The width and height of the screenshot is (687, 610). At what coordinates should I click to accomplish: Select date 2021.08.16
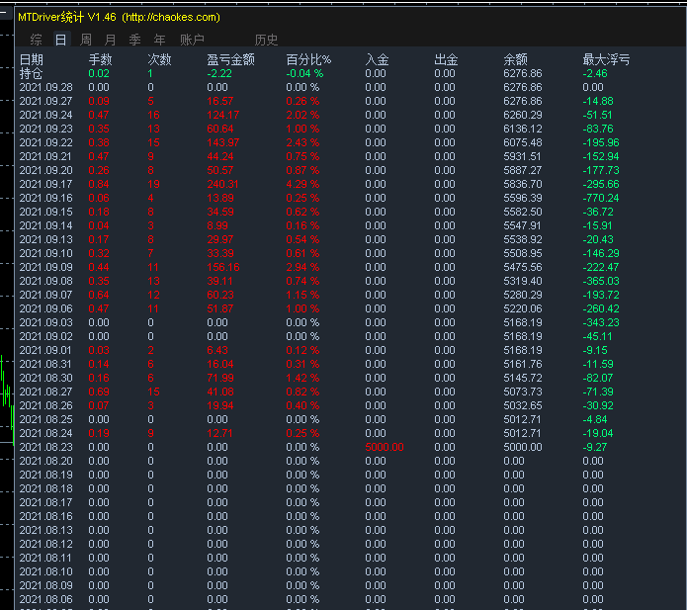click(x=46, y=517)
